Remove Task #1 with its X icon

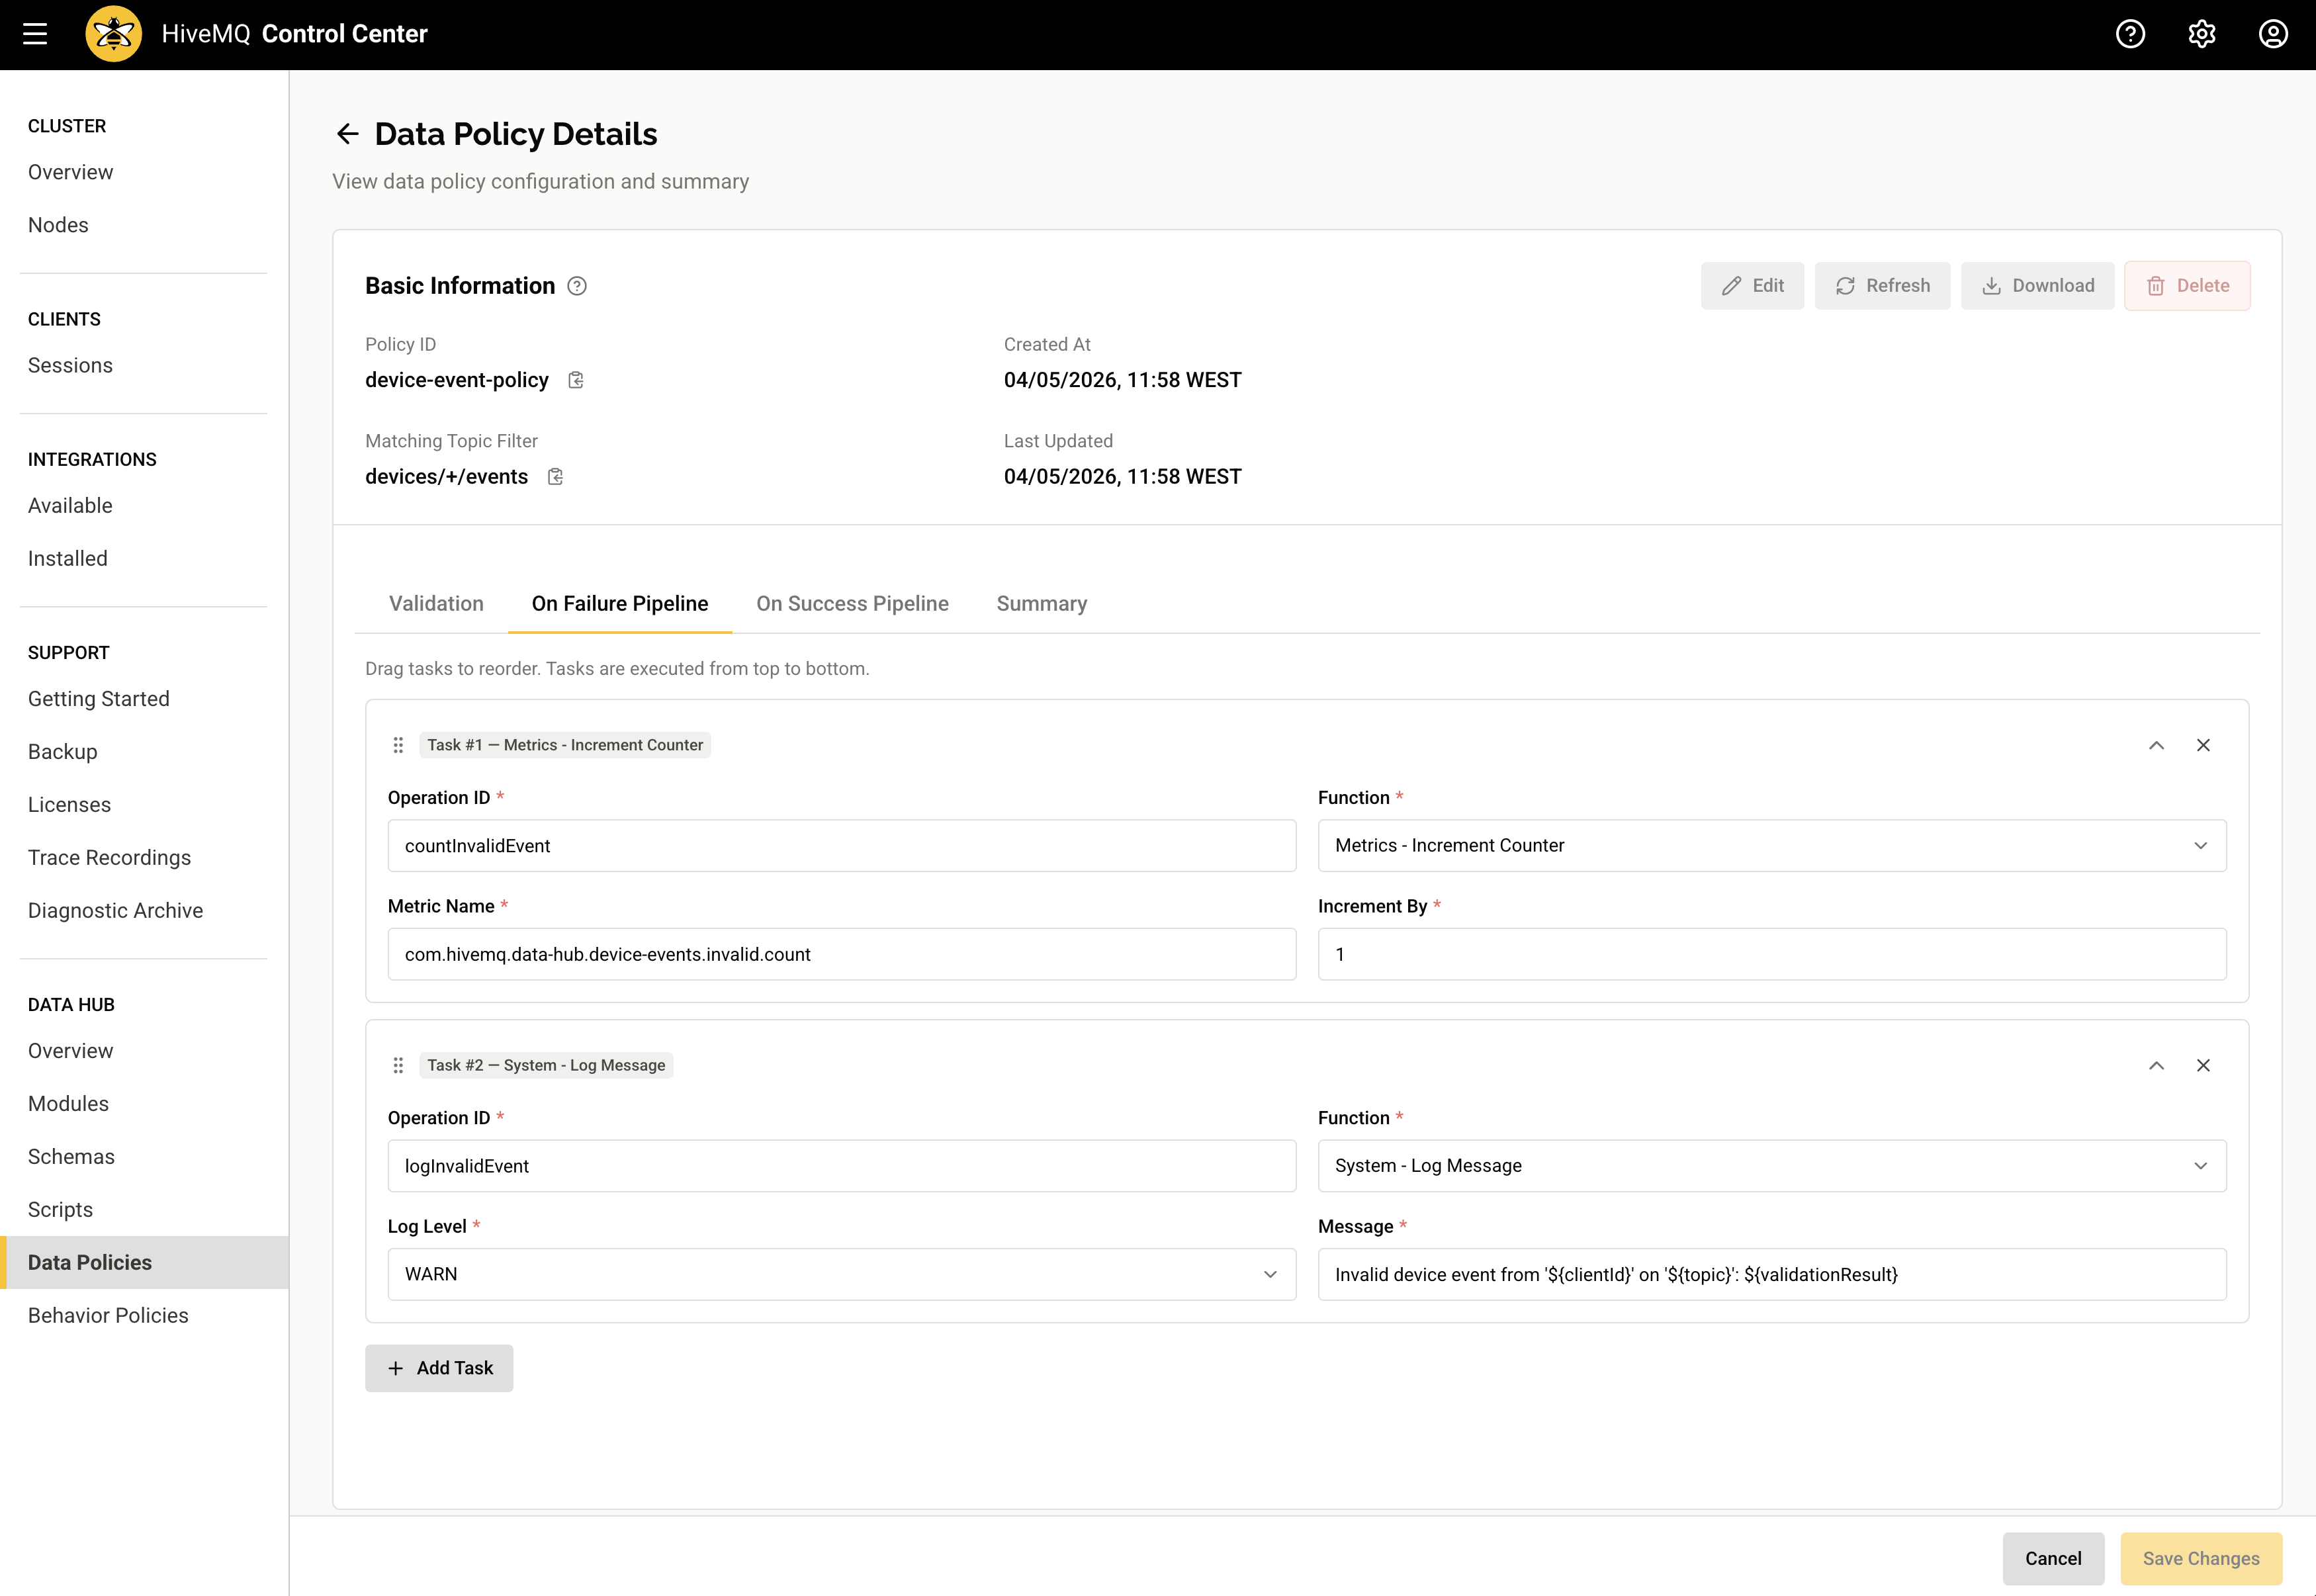point(2203,745)
